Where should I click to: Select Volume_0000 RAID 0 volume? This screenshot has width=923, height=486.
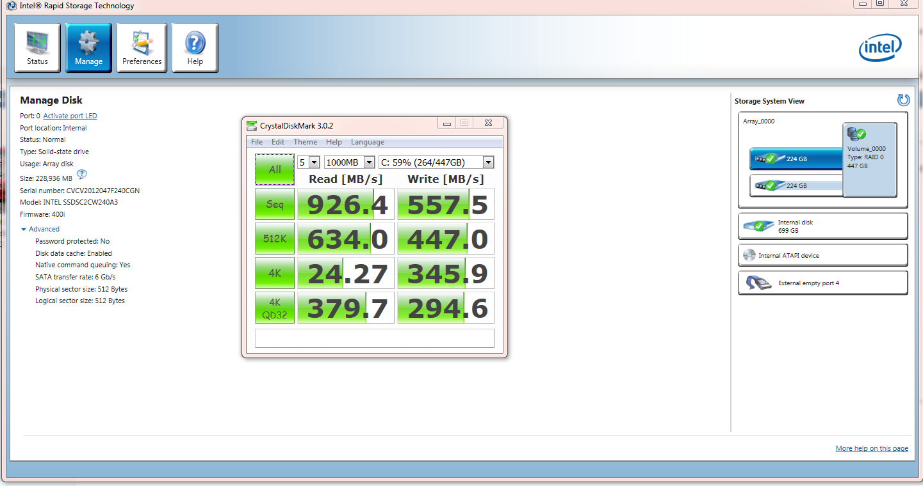(870, 160)
